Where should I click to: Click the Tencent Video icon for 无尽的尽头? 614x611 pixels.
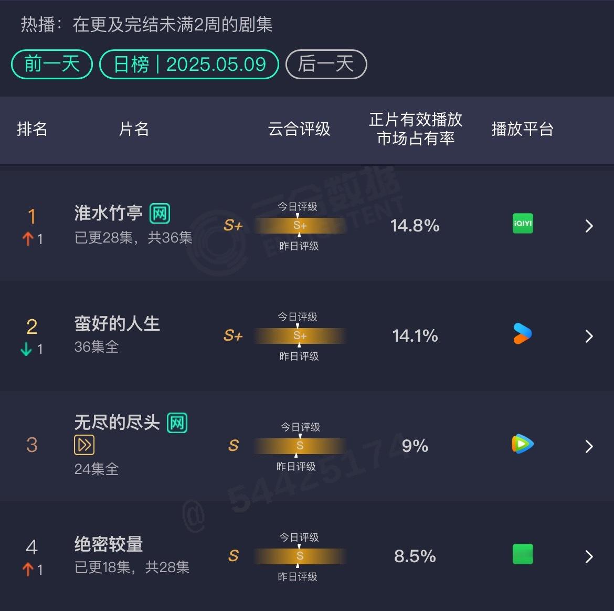click(x=523, y=444)
